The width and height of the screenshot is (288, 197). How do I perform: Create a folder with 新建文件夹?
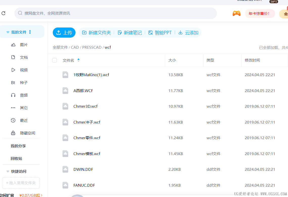tap(96, 33)
